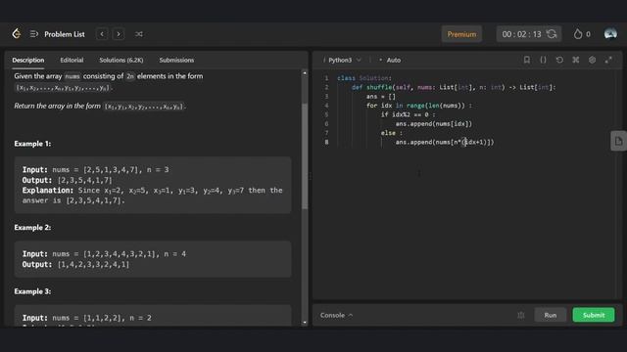Screen dimensions: 627x352
Task: Click the 'def shuffle' function signature line
Action: 454,87
